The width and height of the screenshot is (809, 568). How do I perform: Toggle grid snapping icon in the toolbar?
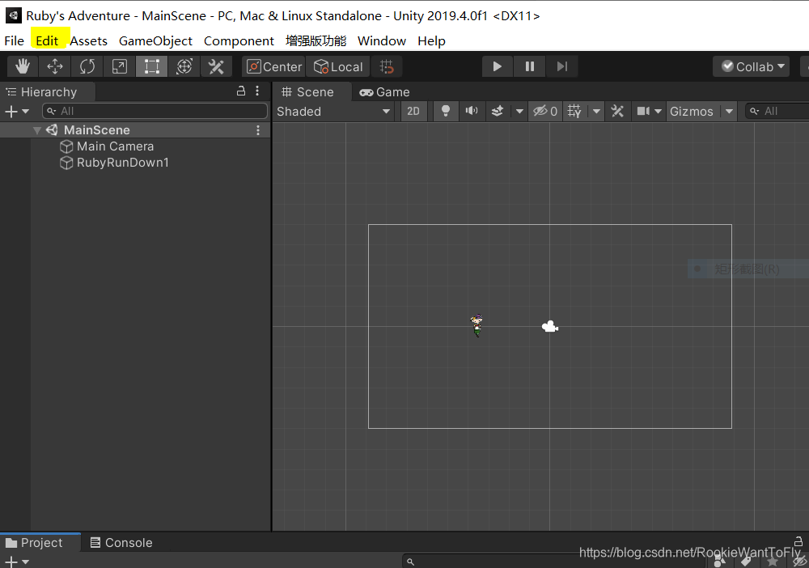click(x=387, y=66)
